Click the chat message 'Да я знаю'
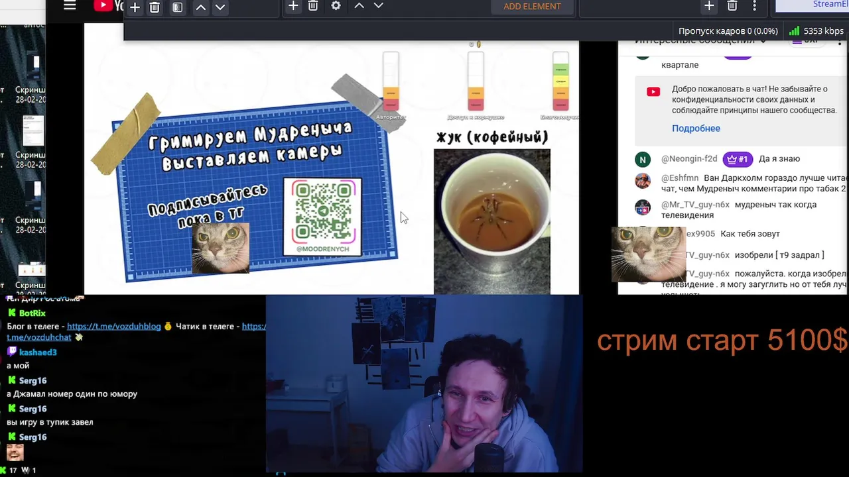The width and height of the screenshot is (849, 477). point(779,159)
